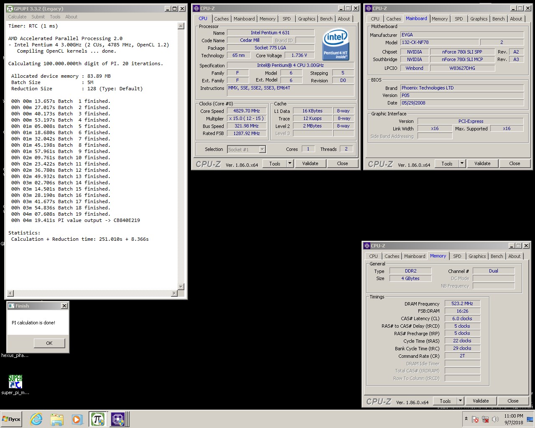Open the hexus_pifast desktop shortcut
This screenshot has width=535, height=428.
click(x=15, y=355)
